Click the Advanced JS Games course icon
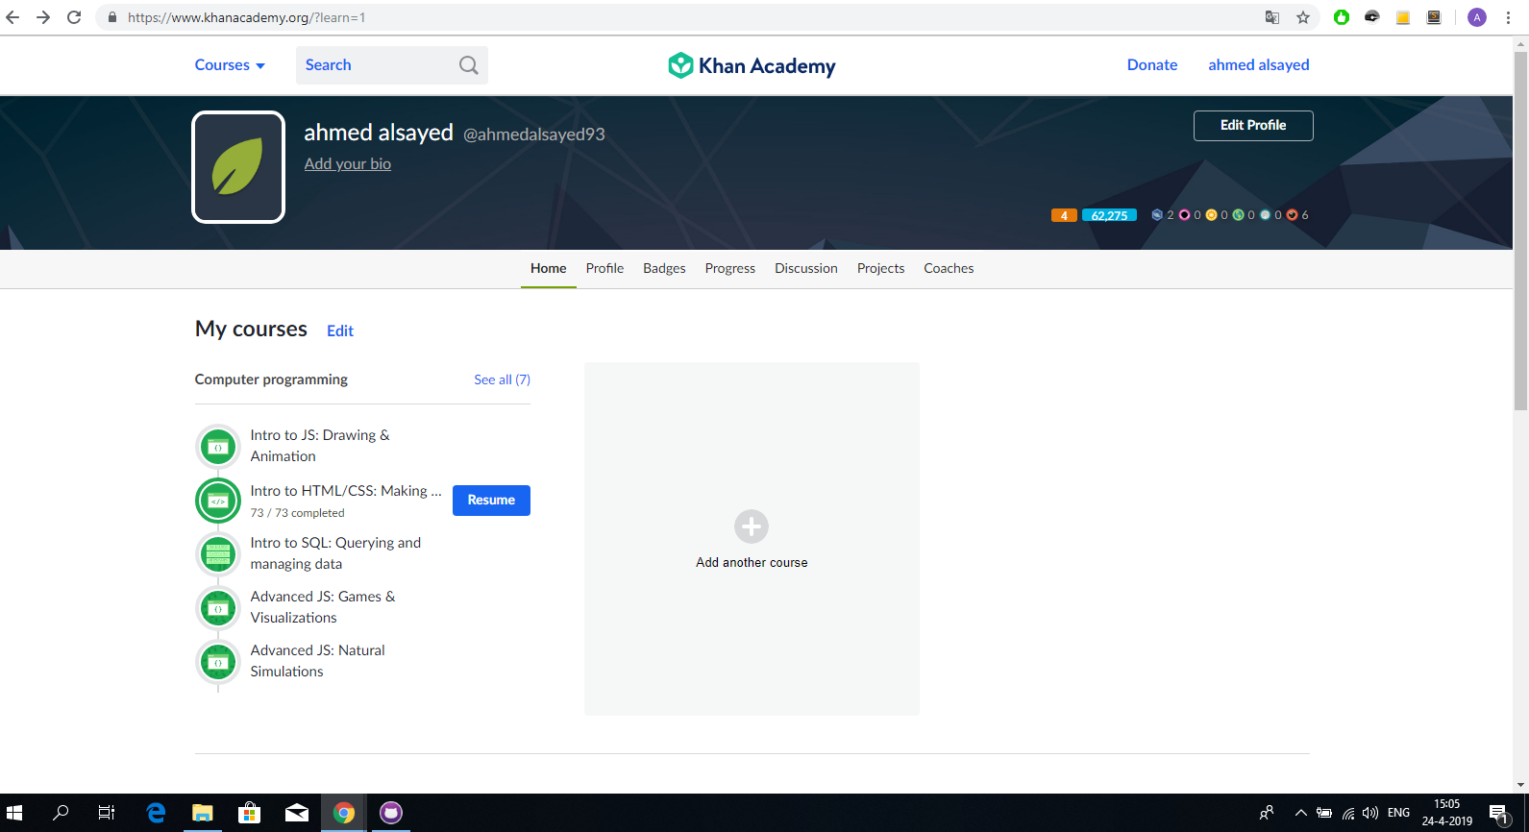This screenshot has height=832, width=1529. (218, 608)
